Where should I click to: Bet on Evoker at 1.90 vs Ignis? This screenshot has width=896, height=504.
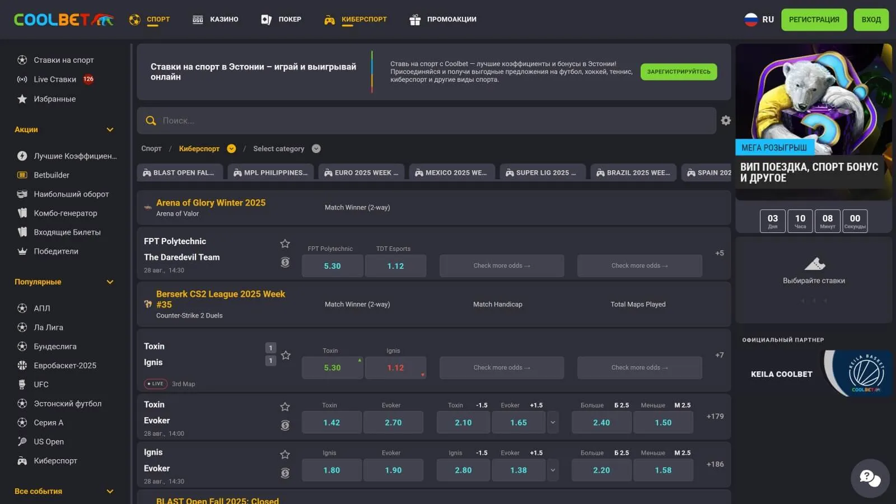coord(393,470)
